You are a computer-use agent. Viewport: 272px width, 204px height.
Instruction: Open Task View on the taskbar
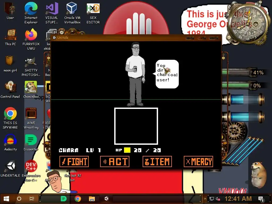point(32,199)
